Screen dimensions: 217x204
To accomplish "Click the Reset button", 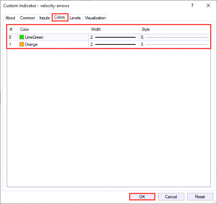I will 200,197.
